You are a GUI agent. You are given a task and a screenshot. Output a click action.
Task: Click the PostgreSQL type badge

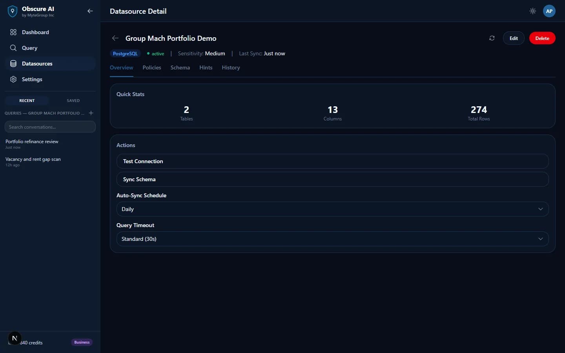(125, 54)
